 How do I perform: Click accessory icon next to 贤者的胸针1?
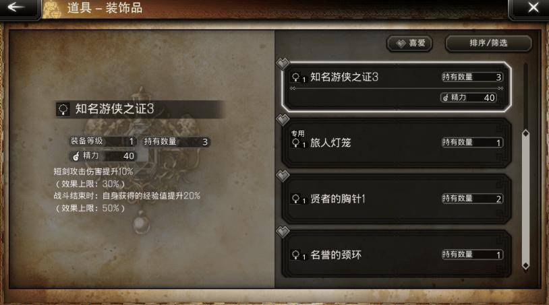pyautogui.click(x=296, y=199)
